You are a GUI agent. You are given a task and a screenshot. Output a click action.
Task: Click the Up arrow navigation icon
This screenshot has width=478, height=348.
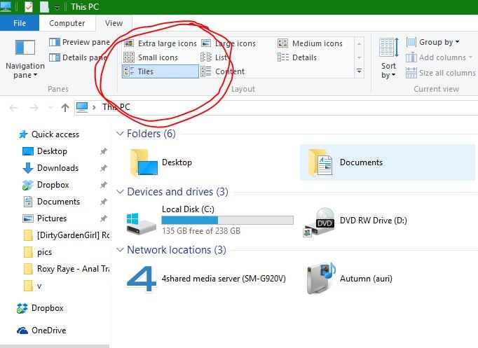65,107
